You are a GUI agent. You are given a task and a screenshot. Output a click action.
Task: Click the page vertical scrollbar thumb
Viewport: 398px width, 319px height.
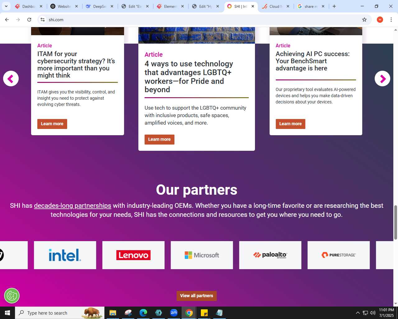click(x=396, y=222)
